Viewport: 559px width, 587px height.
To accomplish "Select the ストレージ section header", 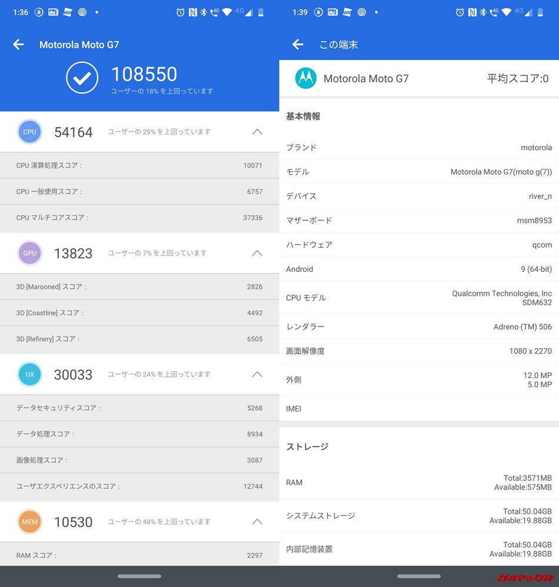I will 311,446.
